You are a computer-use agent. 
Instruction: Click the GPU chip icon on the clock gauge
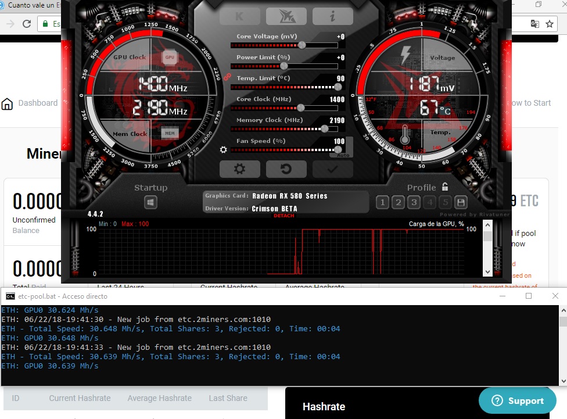click(x=170, y=57)
